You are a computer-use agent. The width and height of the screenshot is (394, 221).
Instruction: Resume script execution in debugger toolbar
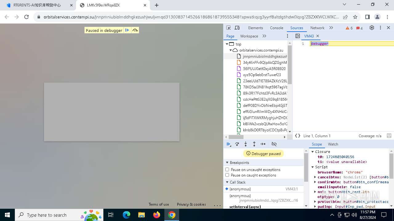228,144
